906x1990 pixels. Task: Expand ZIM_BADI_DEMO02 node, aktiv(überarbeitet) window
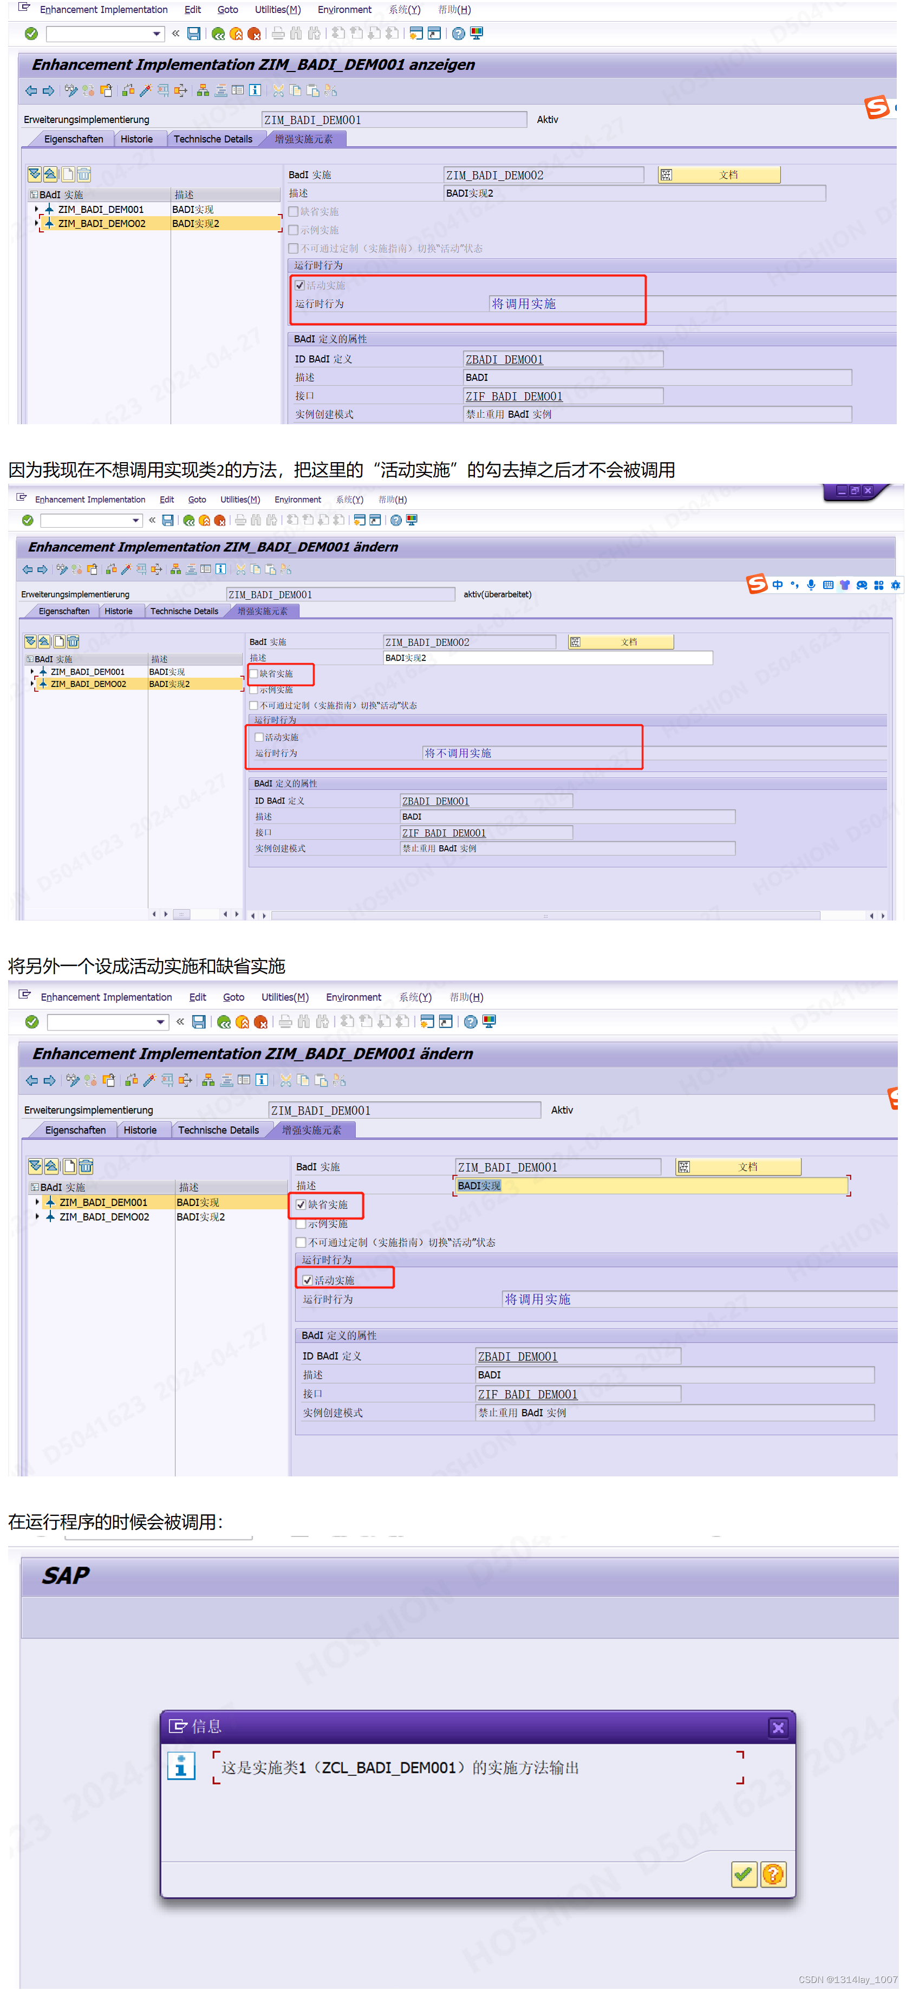tap(31, 684)
